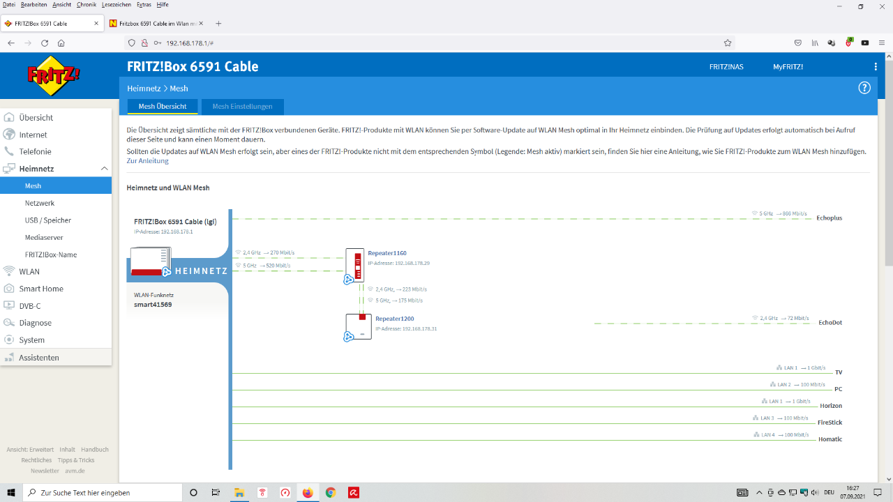Click the Horizon device entry

tap(831, 406)
